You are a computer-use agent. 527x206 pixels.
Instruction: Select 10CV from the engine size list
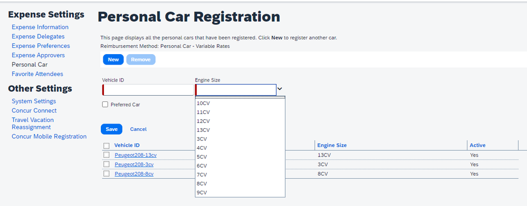pyautogui.click(x=240, y=103)
